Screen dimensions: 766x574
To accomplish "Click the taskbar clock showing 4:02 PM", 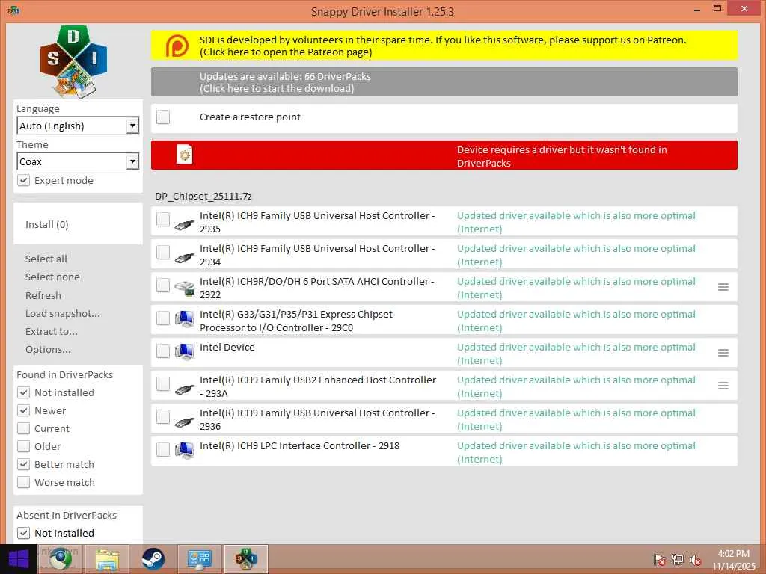I will click(733, 560).
